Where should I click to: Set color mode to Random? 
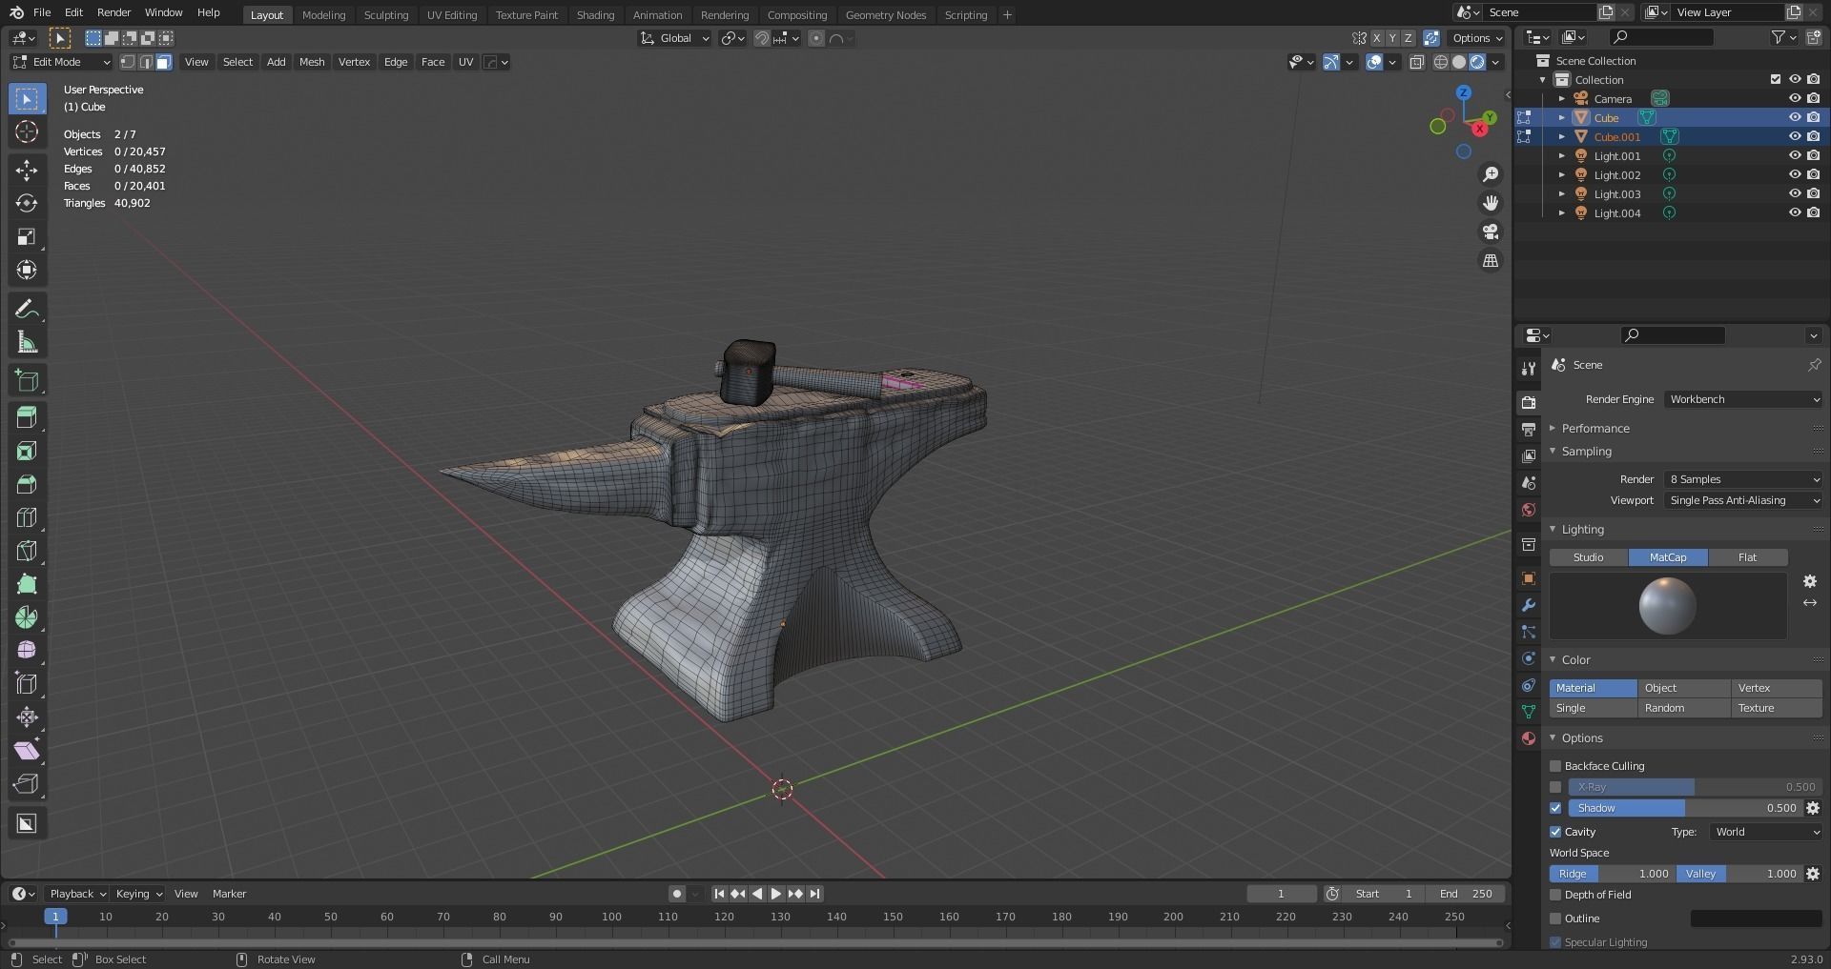coord(1683,708)
